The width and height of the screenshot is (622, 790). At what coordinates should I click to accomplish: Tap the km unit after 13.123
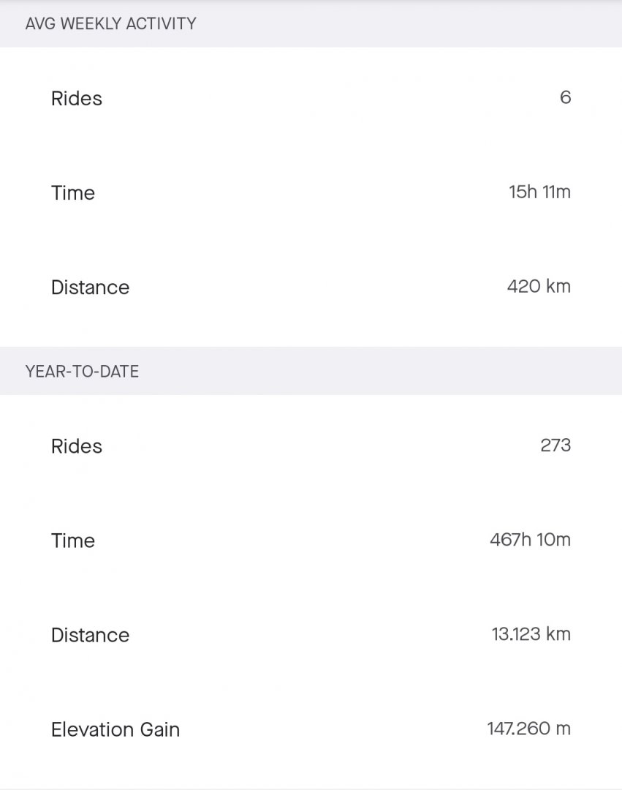(x=558, y=633)
